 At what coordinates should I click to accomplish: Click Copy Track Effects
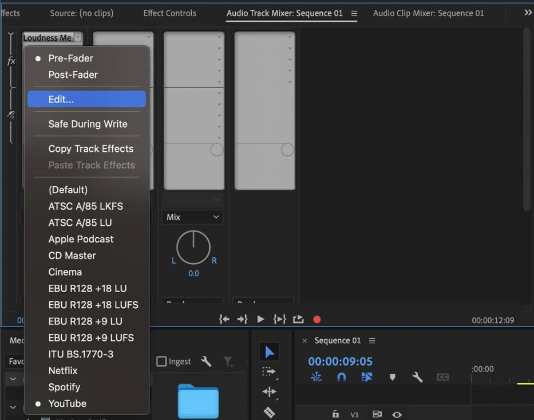click(90, 148)
